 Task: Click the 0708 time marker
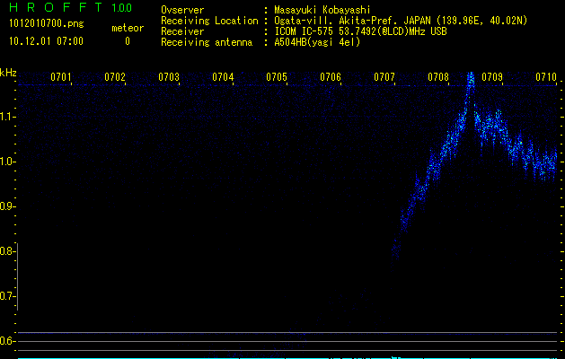tap(438, 77)
